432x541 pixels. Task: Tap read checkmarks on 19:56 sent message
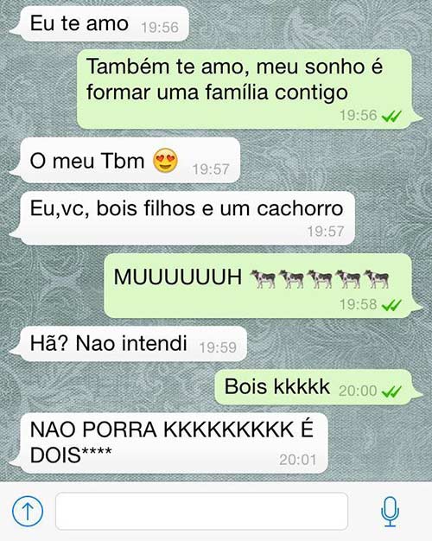pyautogui.click(x=391, y=116)
